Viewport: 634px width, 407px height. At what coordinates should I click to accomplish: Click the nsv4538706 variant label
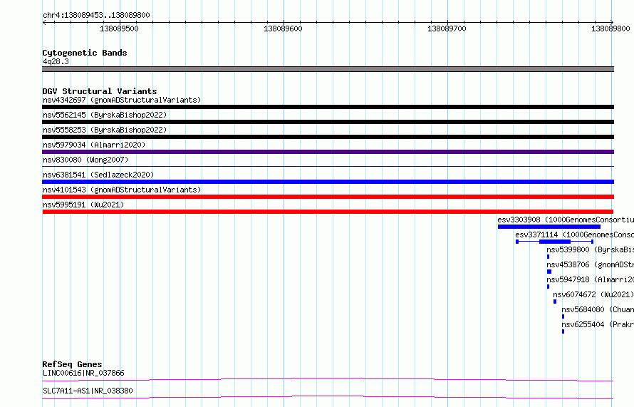[x=591, y=264]
